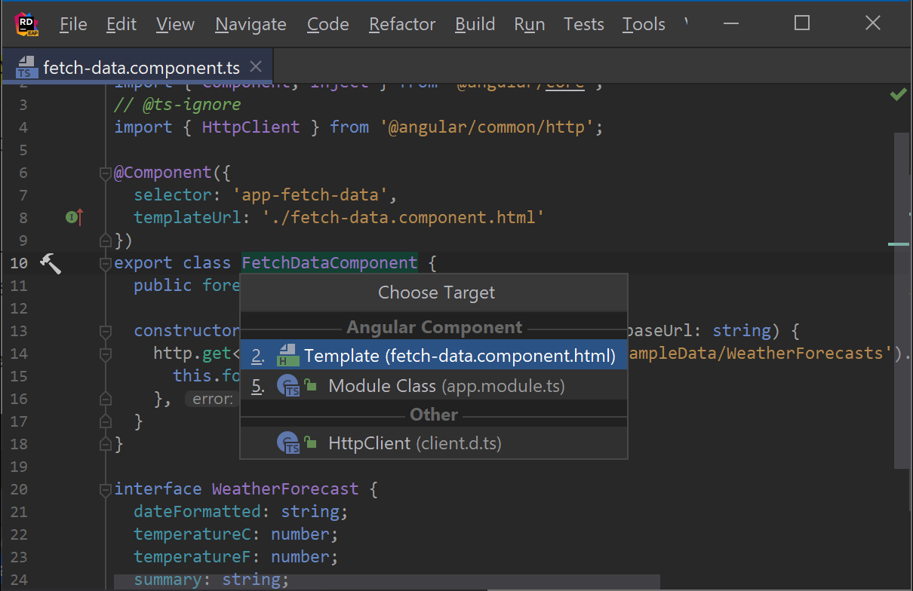The width and height of the screenshot is (913, 591).
Task: Collapse the FetchDataComponent class fold
Action: tap(106, 264)
